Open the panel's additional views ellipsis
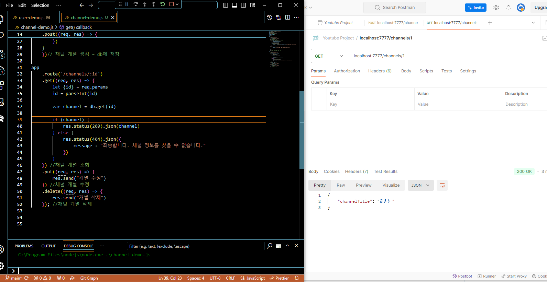Screen dimensions: 547x282 102,246
